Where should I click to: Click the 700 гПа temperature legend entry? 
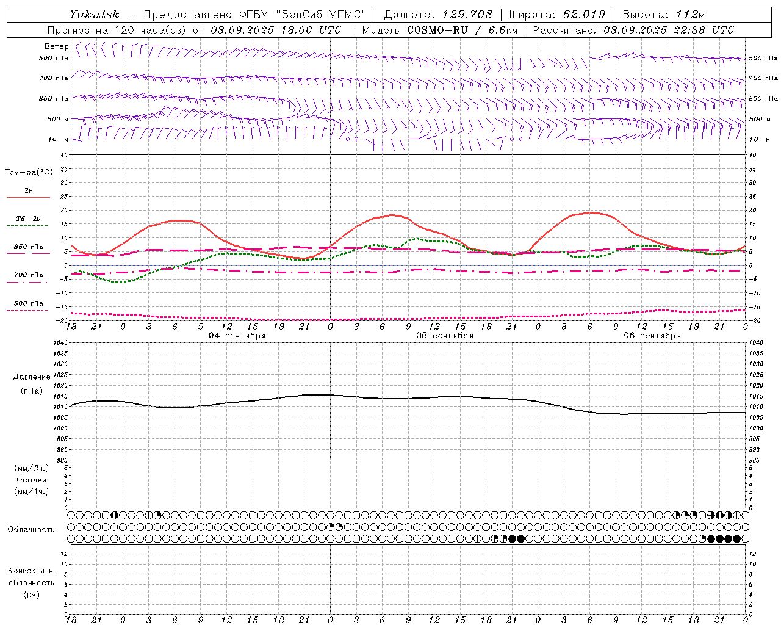(x=29, y=275)
